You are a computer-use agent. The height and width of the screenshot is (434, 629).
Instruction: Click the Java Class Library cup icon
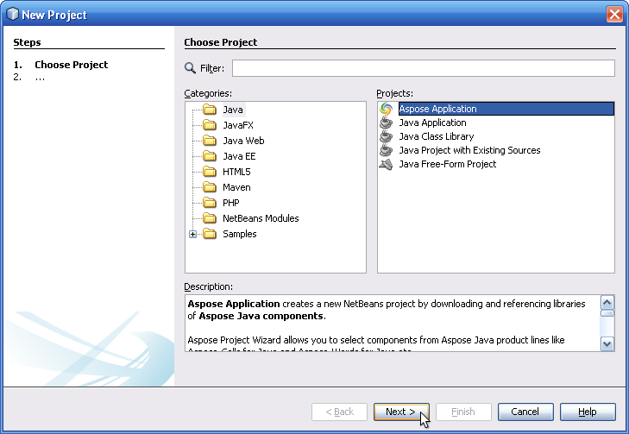(386, 136)
